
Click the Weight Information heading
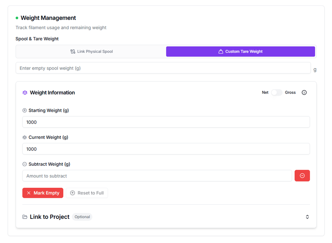[52, 93]
